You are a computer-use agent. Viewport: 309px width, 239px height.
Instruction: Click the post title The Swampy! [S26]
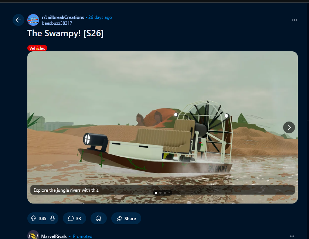(65, 33)
